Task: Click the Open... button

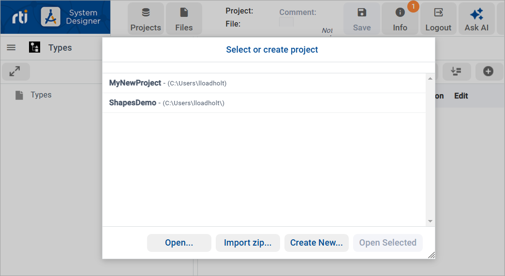Action: (x=179, y=243)
